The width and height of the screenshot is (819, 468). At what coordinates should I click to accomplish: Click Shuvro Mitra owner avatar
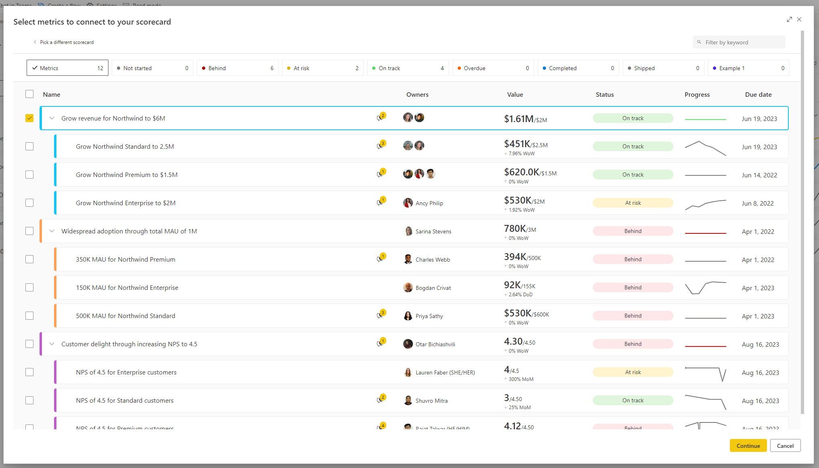click(408, 400)
